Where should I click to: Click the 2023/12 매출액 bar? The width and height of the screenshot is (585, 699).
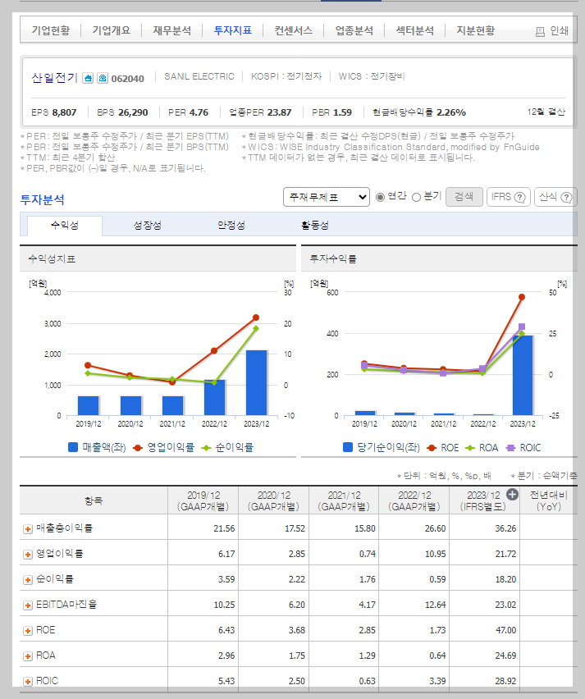pos(256,383)
